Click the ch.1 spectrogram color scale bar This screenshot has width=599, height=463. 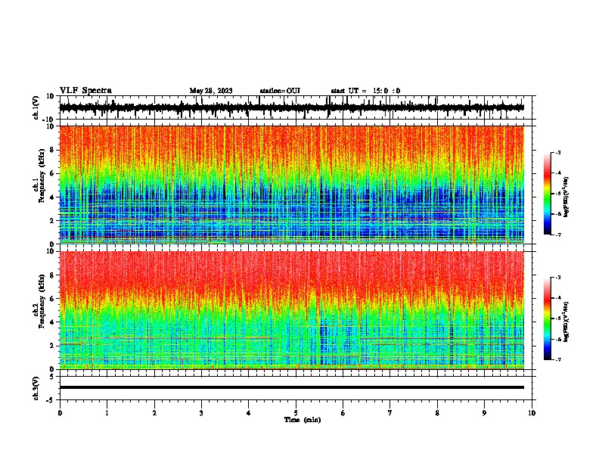pos(547,194)
